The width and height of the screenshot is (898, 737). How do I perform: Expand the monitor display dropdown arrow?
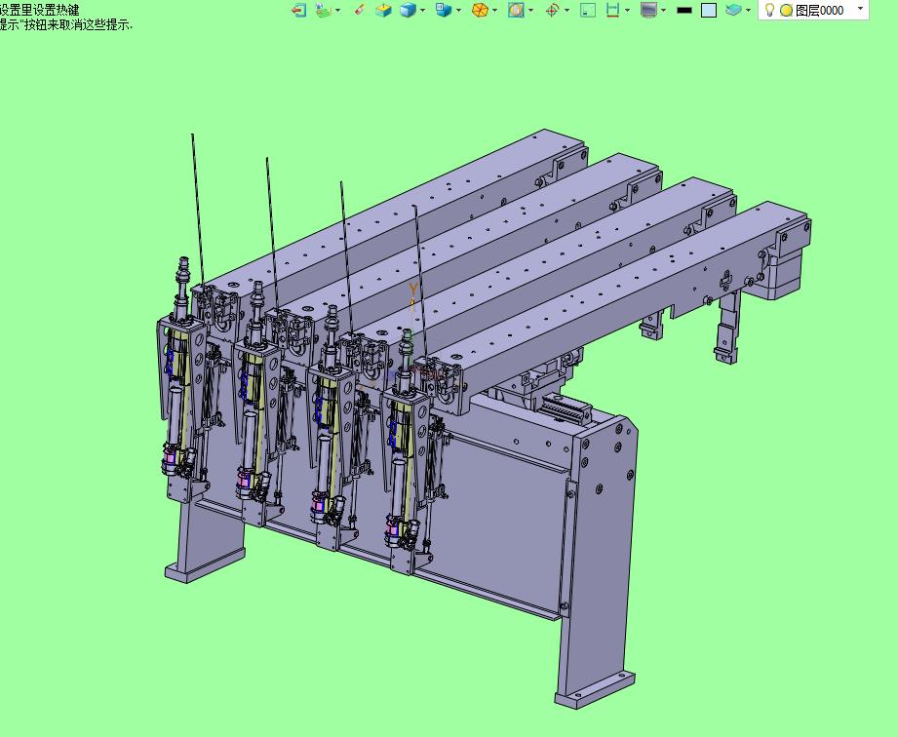click(x=663, y=11)
